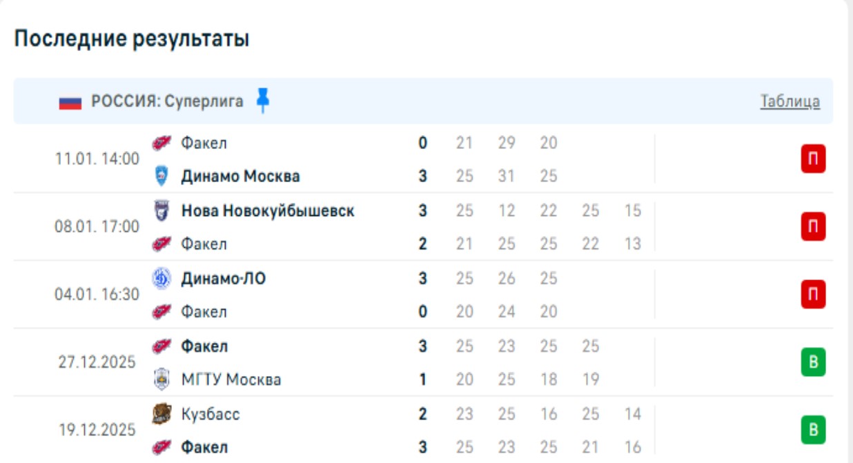Click the green В badge for the 27.12.2025 match
Screen dimensions: 853x463
click(x=813, y=362)
